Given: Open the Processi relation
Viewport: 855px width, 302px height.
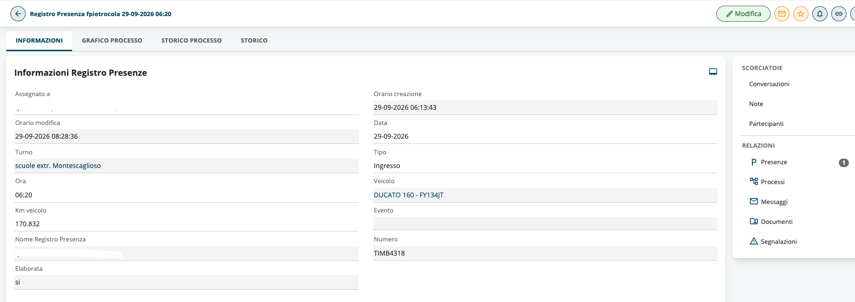Looking at the screenshot, I should click(x=772, y=182).
